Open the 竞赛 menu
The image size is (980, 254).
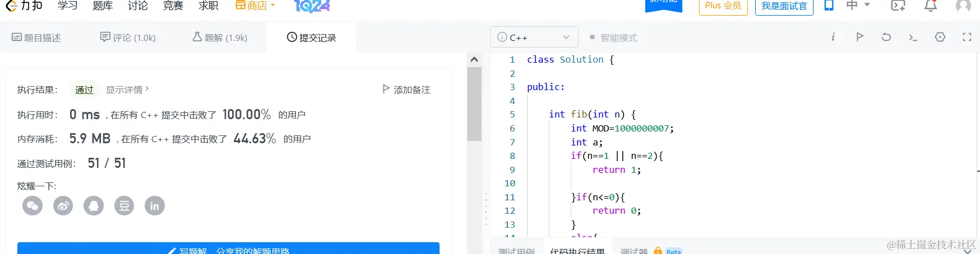pos(173,6)
